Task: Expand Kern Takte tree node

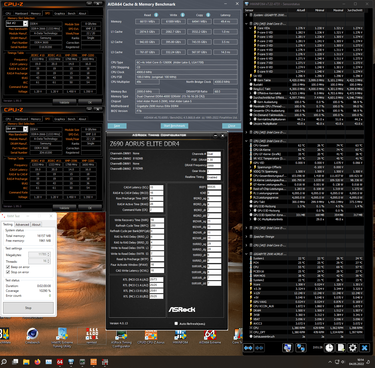Action: click(250, 80)
